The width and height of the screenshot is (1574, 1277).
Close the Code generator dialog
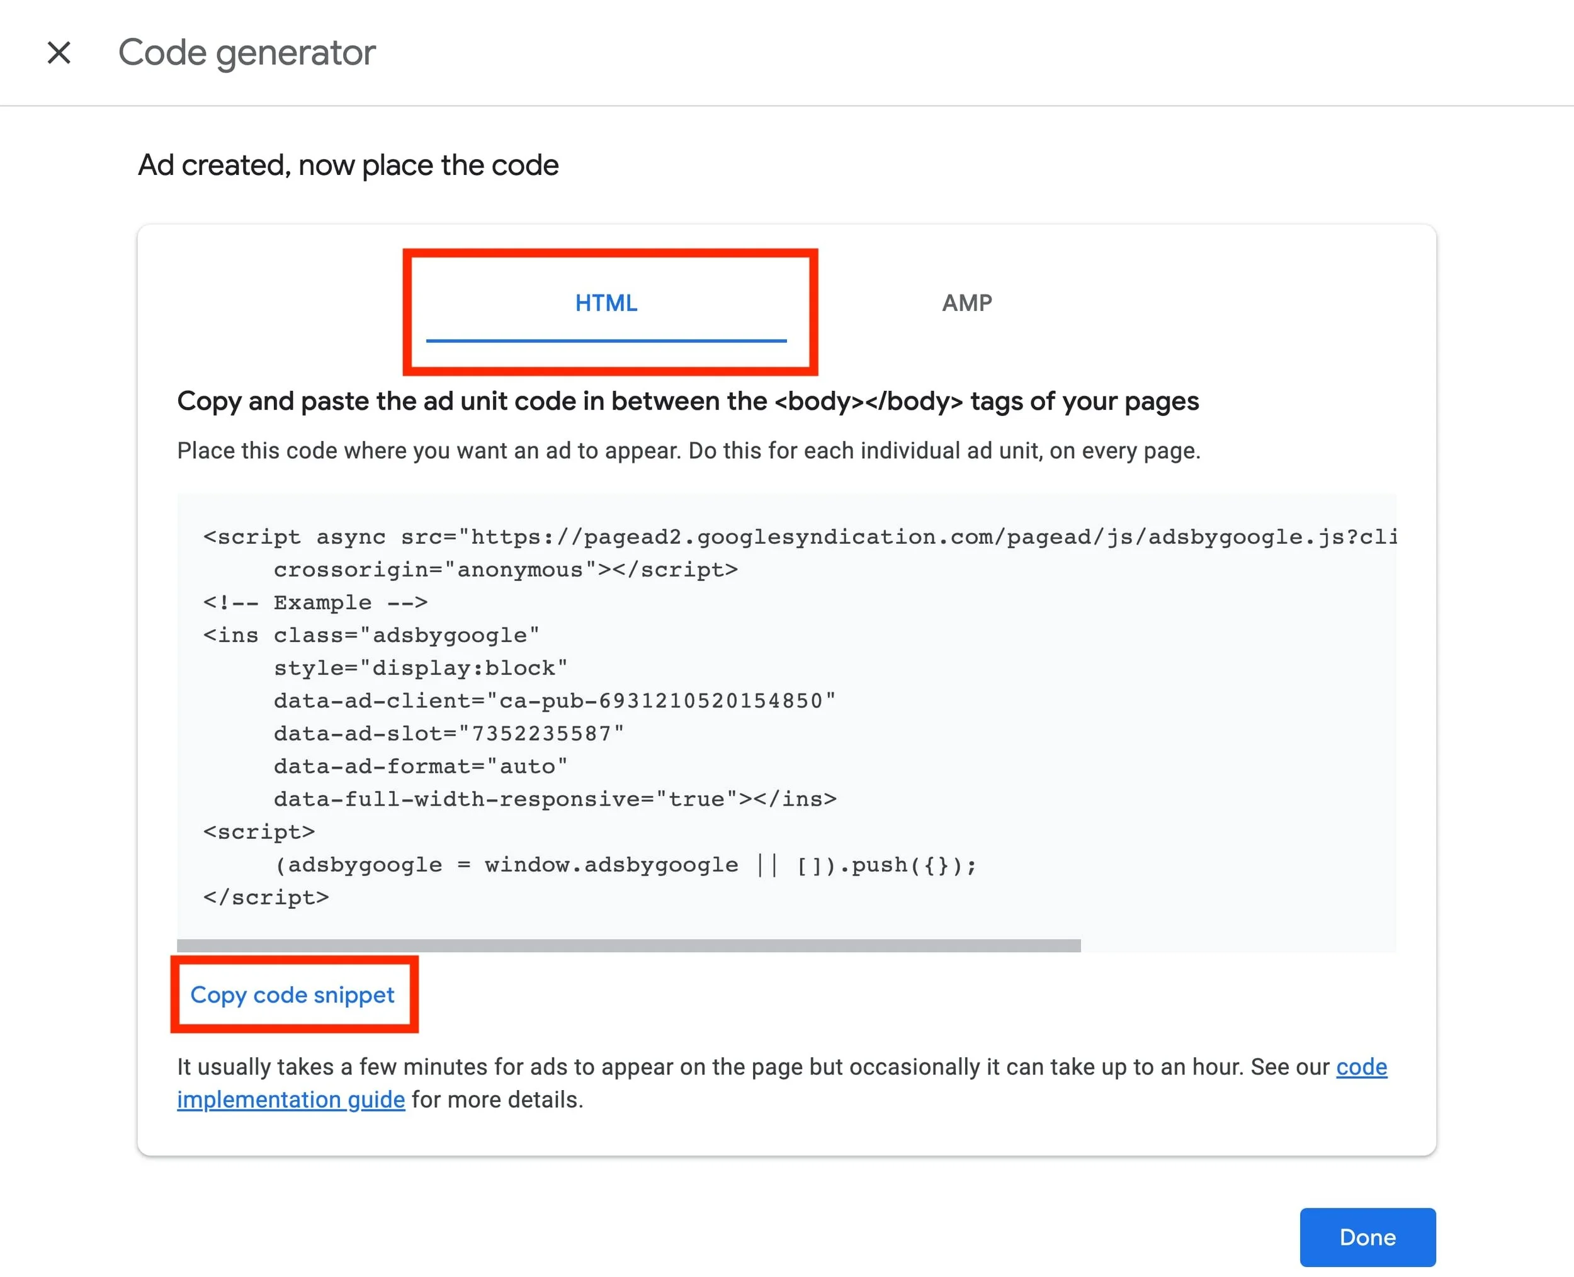59,52
